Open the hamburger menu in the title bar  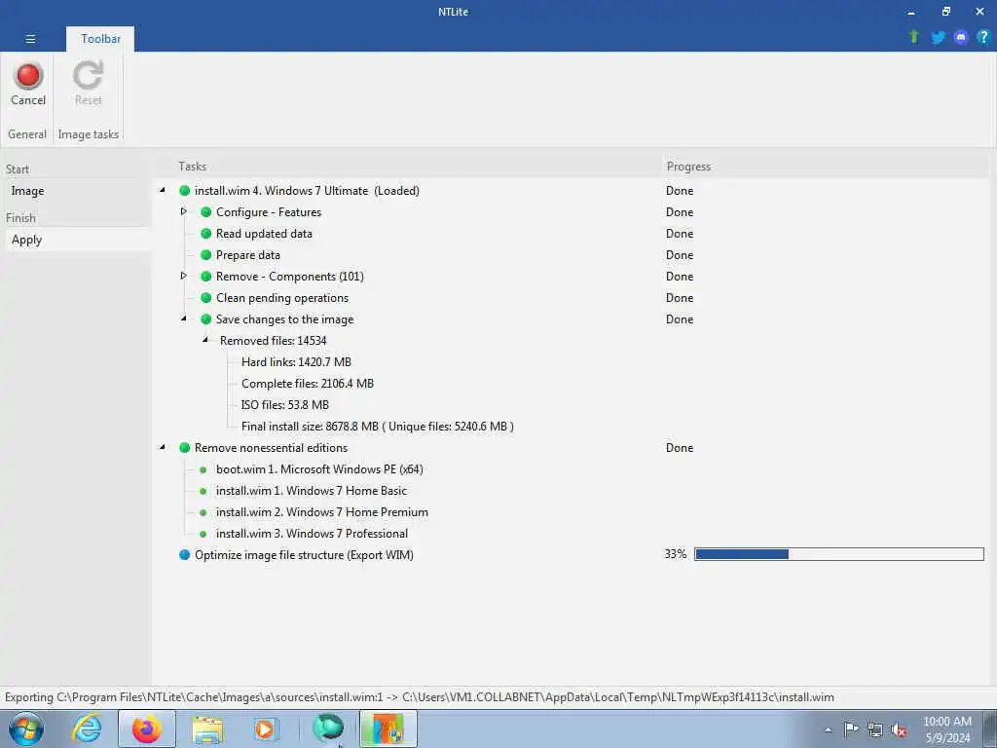click(x=30, y=39)
